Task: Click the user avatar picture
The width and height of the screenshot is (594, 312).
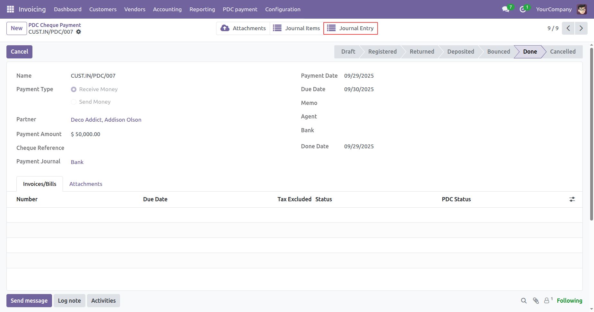Action: click(581, 9)
